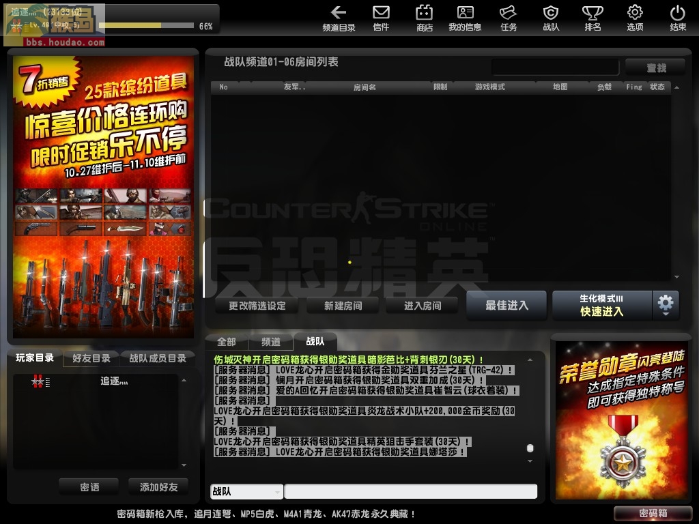The image size is (699, 524).
Task: Open the clan icon (战队)
Action: click(x=551, y=18)
